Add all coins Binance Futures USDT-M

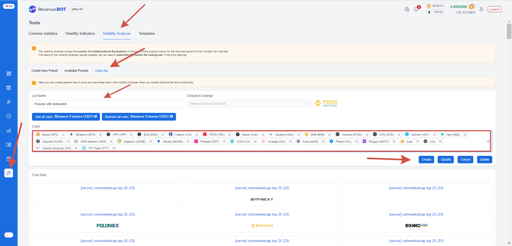[x=66, y=117]
